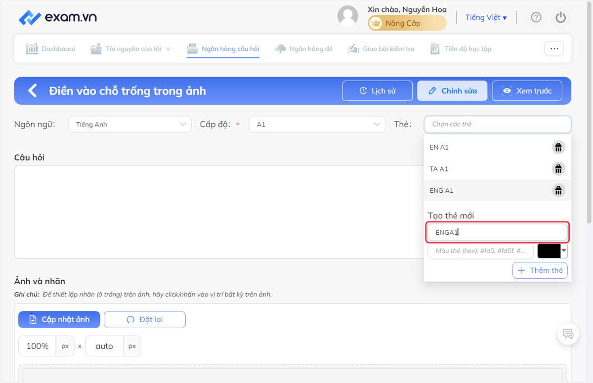The image size is (593, 383).
Task: Click the Câu hỏi text area
Action: pyautogui.click(x=219, y=212)
